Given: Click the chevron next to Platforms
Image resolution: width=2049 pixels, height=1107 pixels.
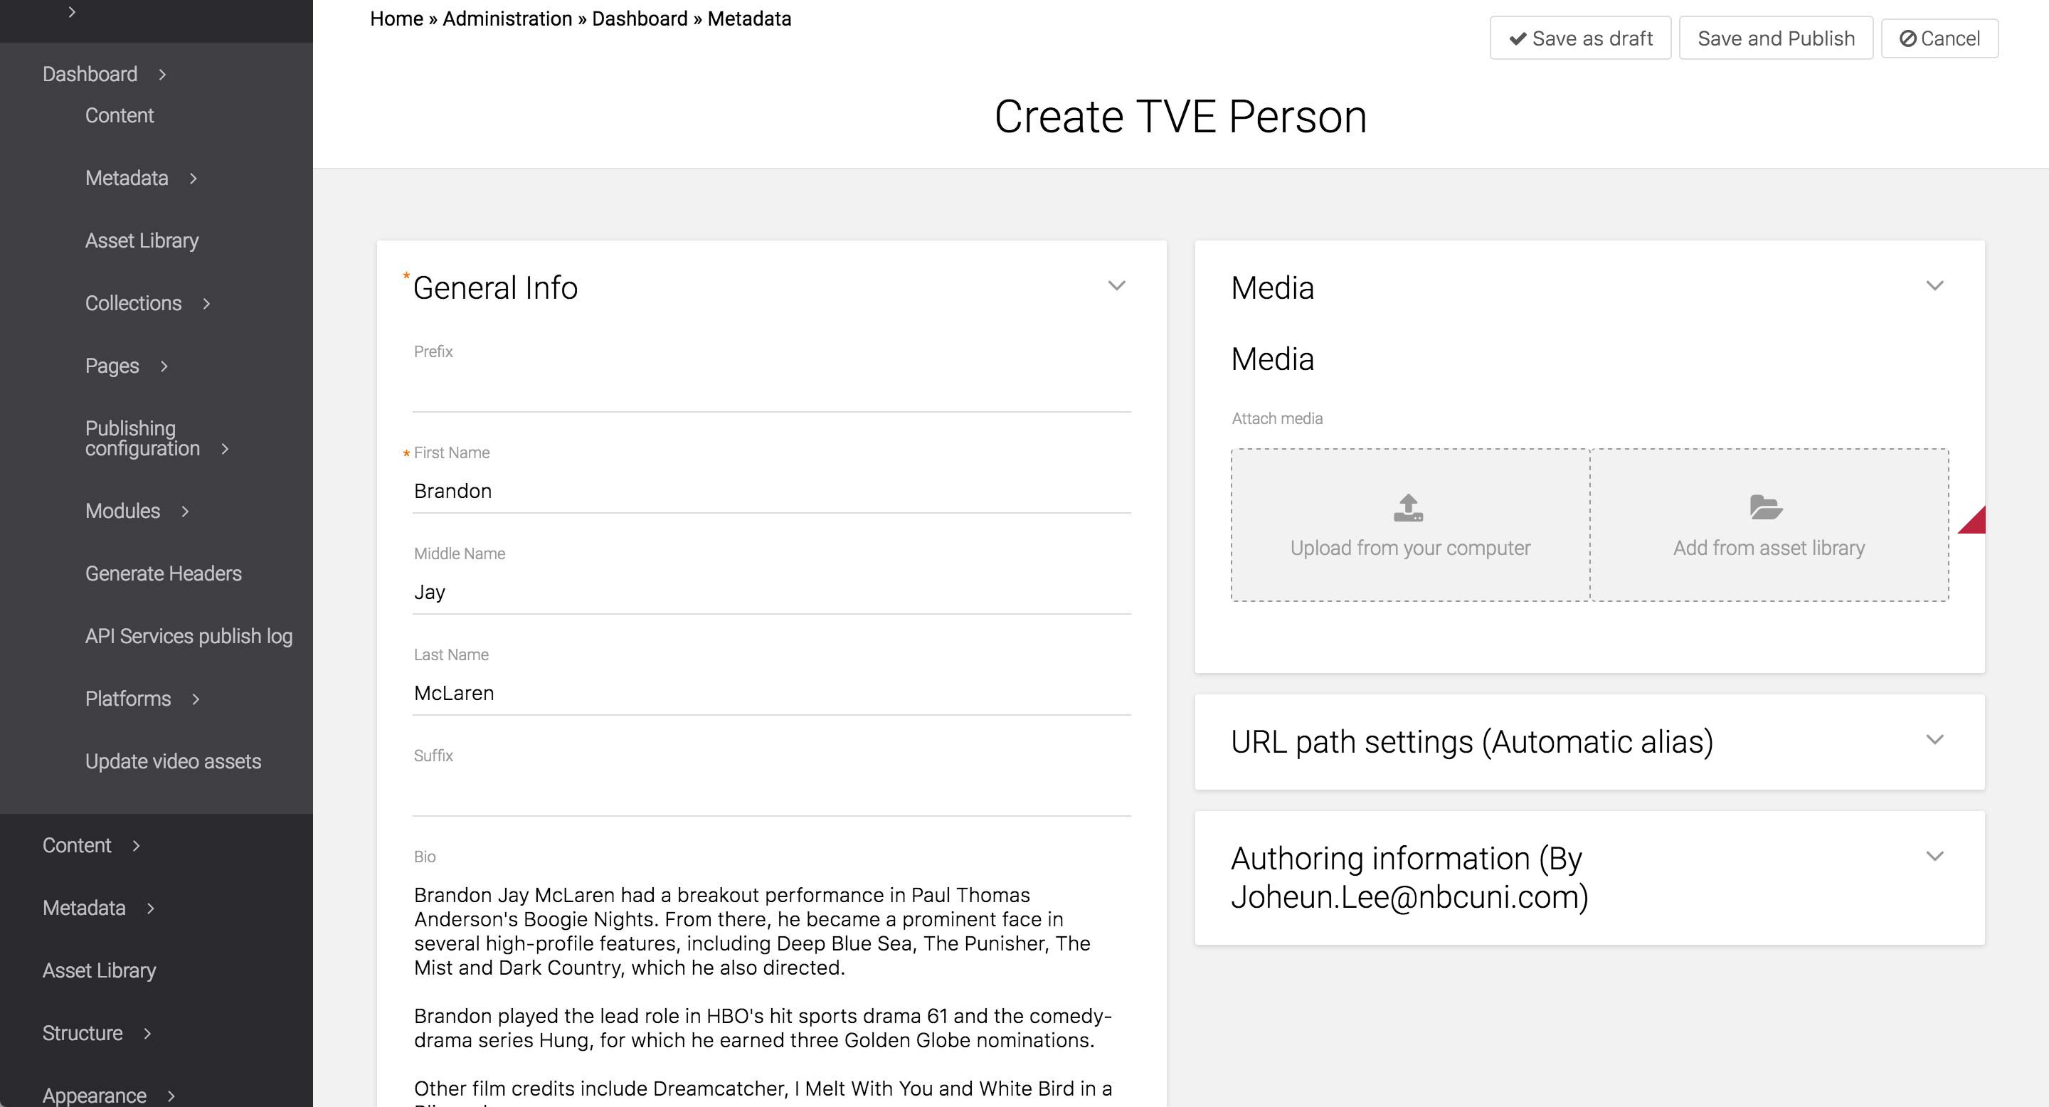Looking at the screenshot, I should pos(196,699).
